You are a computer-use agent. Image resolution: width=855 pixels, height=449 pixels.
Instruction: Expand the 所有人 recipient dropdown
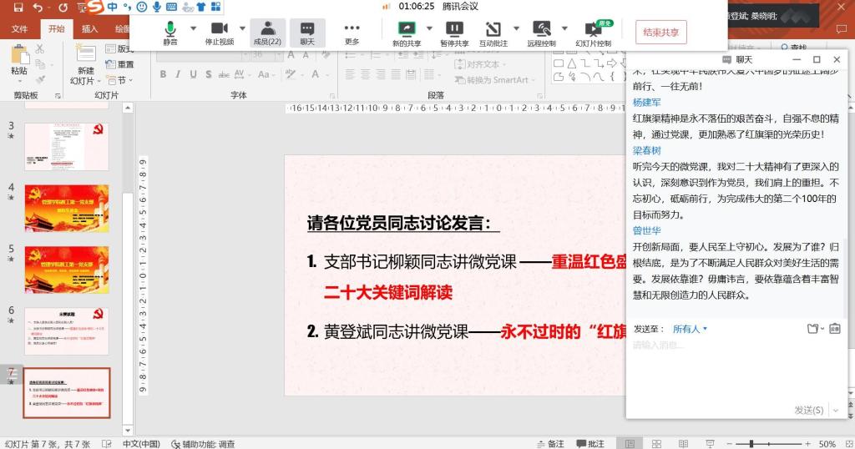point(690,329)
